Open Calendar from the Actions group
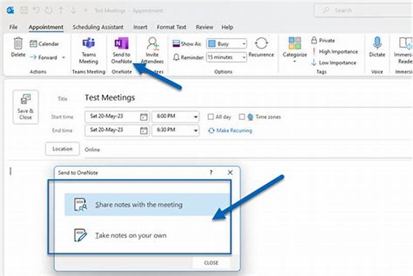Viewport: 413px width, 276px height. point(44,44)
